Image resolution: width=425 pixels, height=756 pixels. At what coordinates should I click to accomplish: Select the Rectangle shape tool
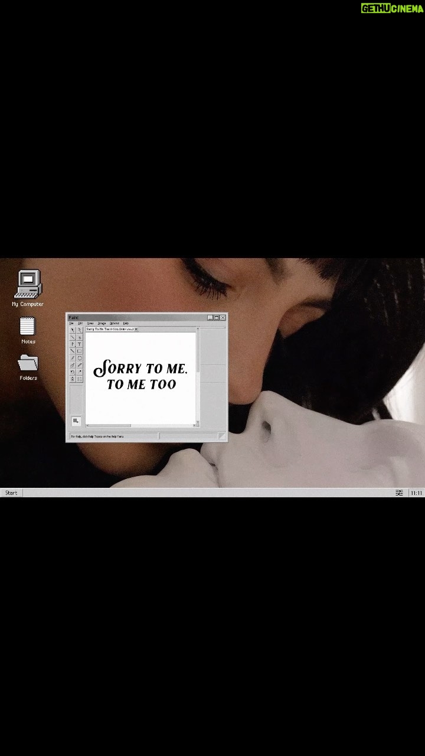(80, 351)
